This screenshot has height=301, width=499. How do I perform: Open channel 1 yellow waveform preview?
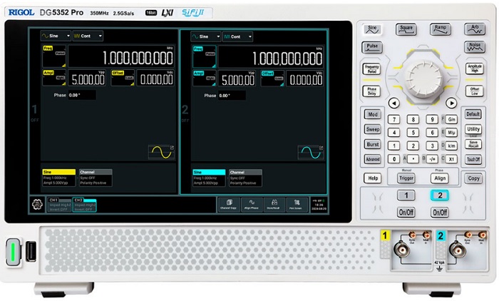tap(161, 152)
